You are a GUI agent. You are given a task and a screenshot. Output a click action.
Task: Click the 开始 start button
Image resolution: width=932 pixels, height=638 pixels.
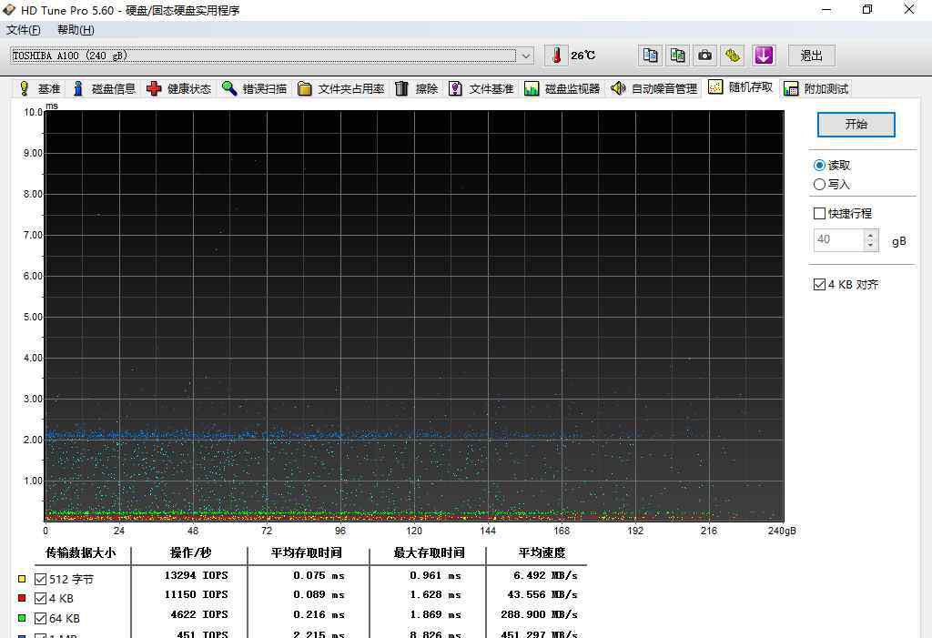[856, 125]
